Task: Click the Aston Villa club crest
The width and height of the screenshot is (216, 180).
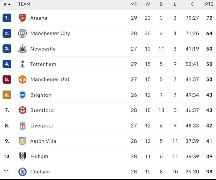Action: click(x=23, y=141)
